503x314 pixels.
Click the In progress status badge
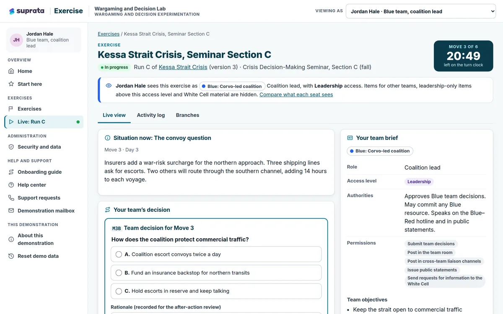click(x=114, y=67)
